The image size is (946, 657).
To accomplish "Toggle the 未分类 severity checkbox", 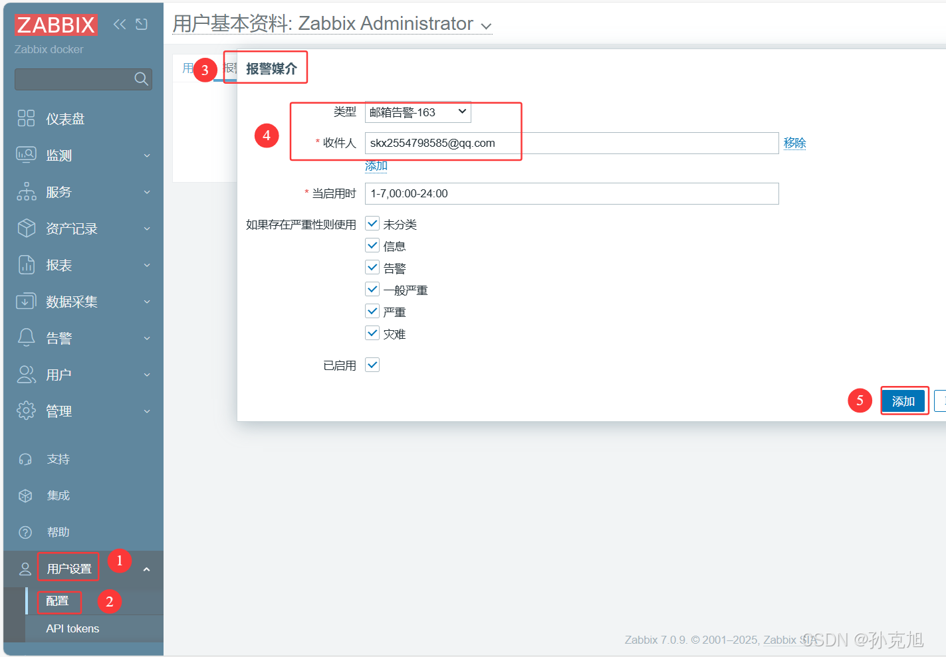I will pyautogui.click(x=372, y=224).
